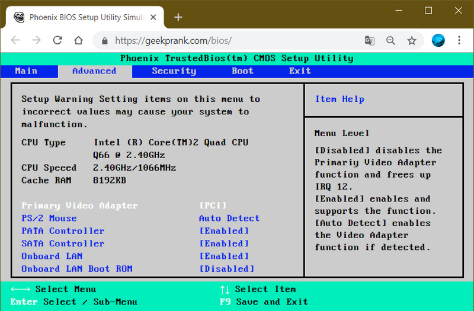Maximize the Chrome window
Viewport: 474px width, 311px height.
428,11
